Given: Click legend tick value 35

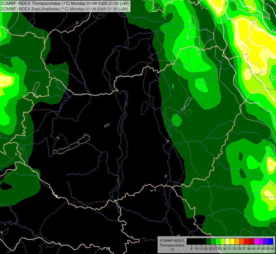Looking at the screenshot, I should pyautogui.click(x=239, y=249).
